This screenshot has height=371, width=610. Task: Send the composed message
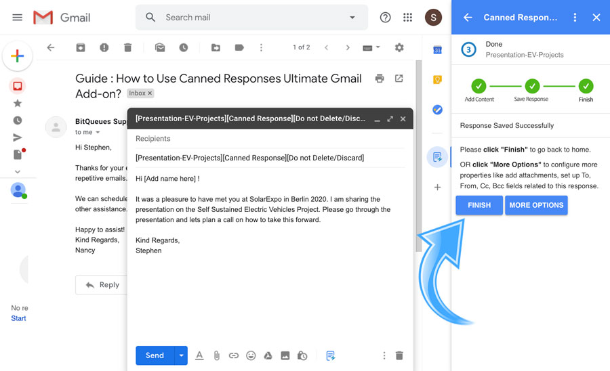155,355
